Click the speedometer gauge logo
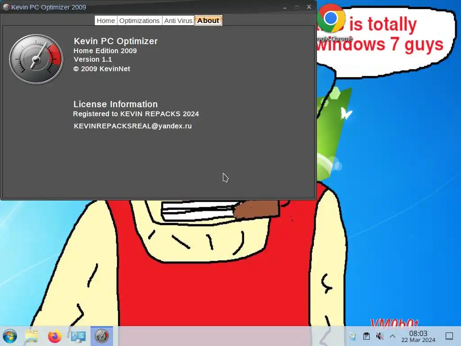The height and width of the screenshot is (346, 461). (36, 59)
